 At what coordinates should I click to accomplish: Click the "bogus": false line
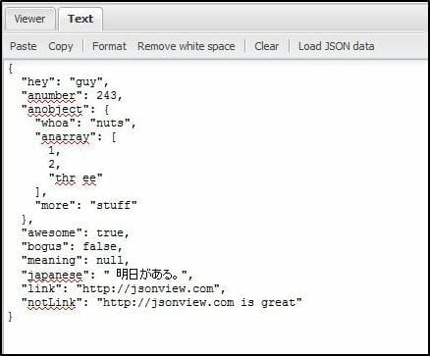click(x=72, y=247)
